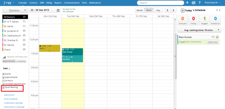Click the Add Doctor link
This screenshot has height=109, width=225.
9,95
